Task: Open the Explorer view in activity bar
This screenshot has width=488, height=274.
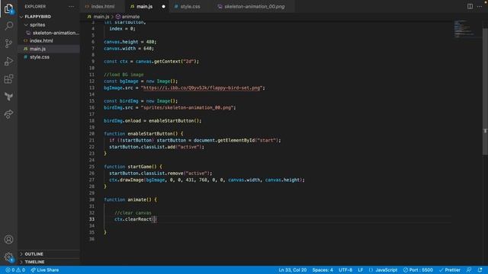Action: point(8,8)
